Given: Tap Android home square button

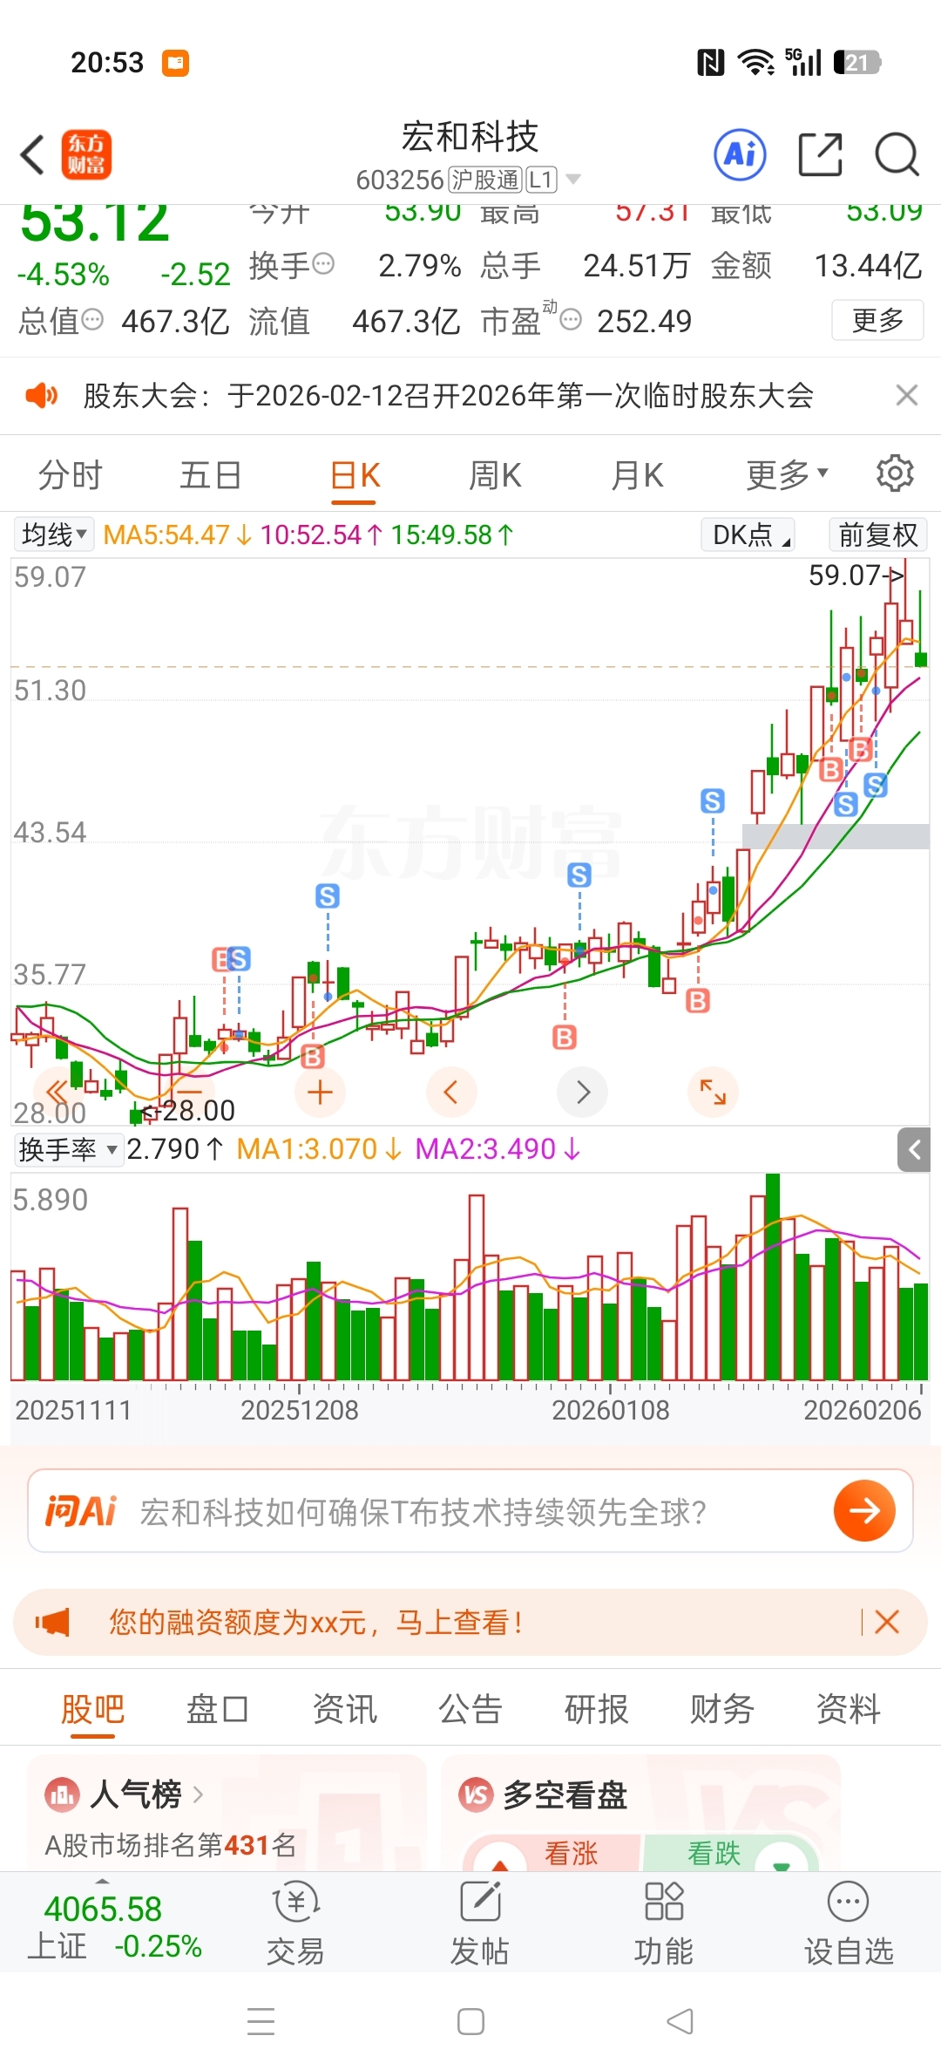Looking at the screenshot, I should point(470,2021).
